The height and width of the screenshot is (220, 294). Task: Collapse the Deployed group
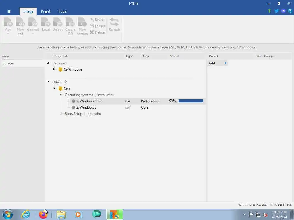pyautogui.click(x=48, y=63)
